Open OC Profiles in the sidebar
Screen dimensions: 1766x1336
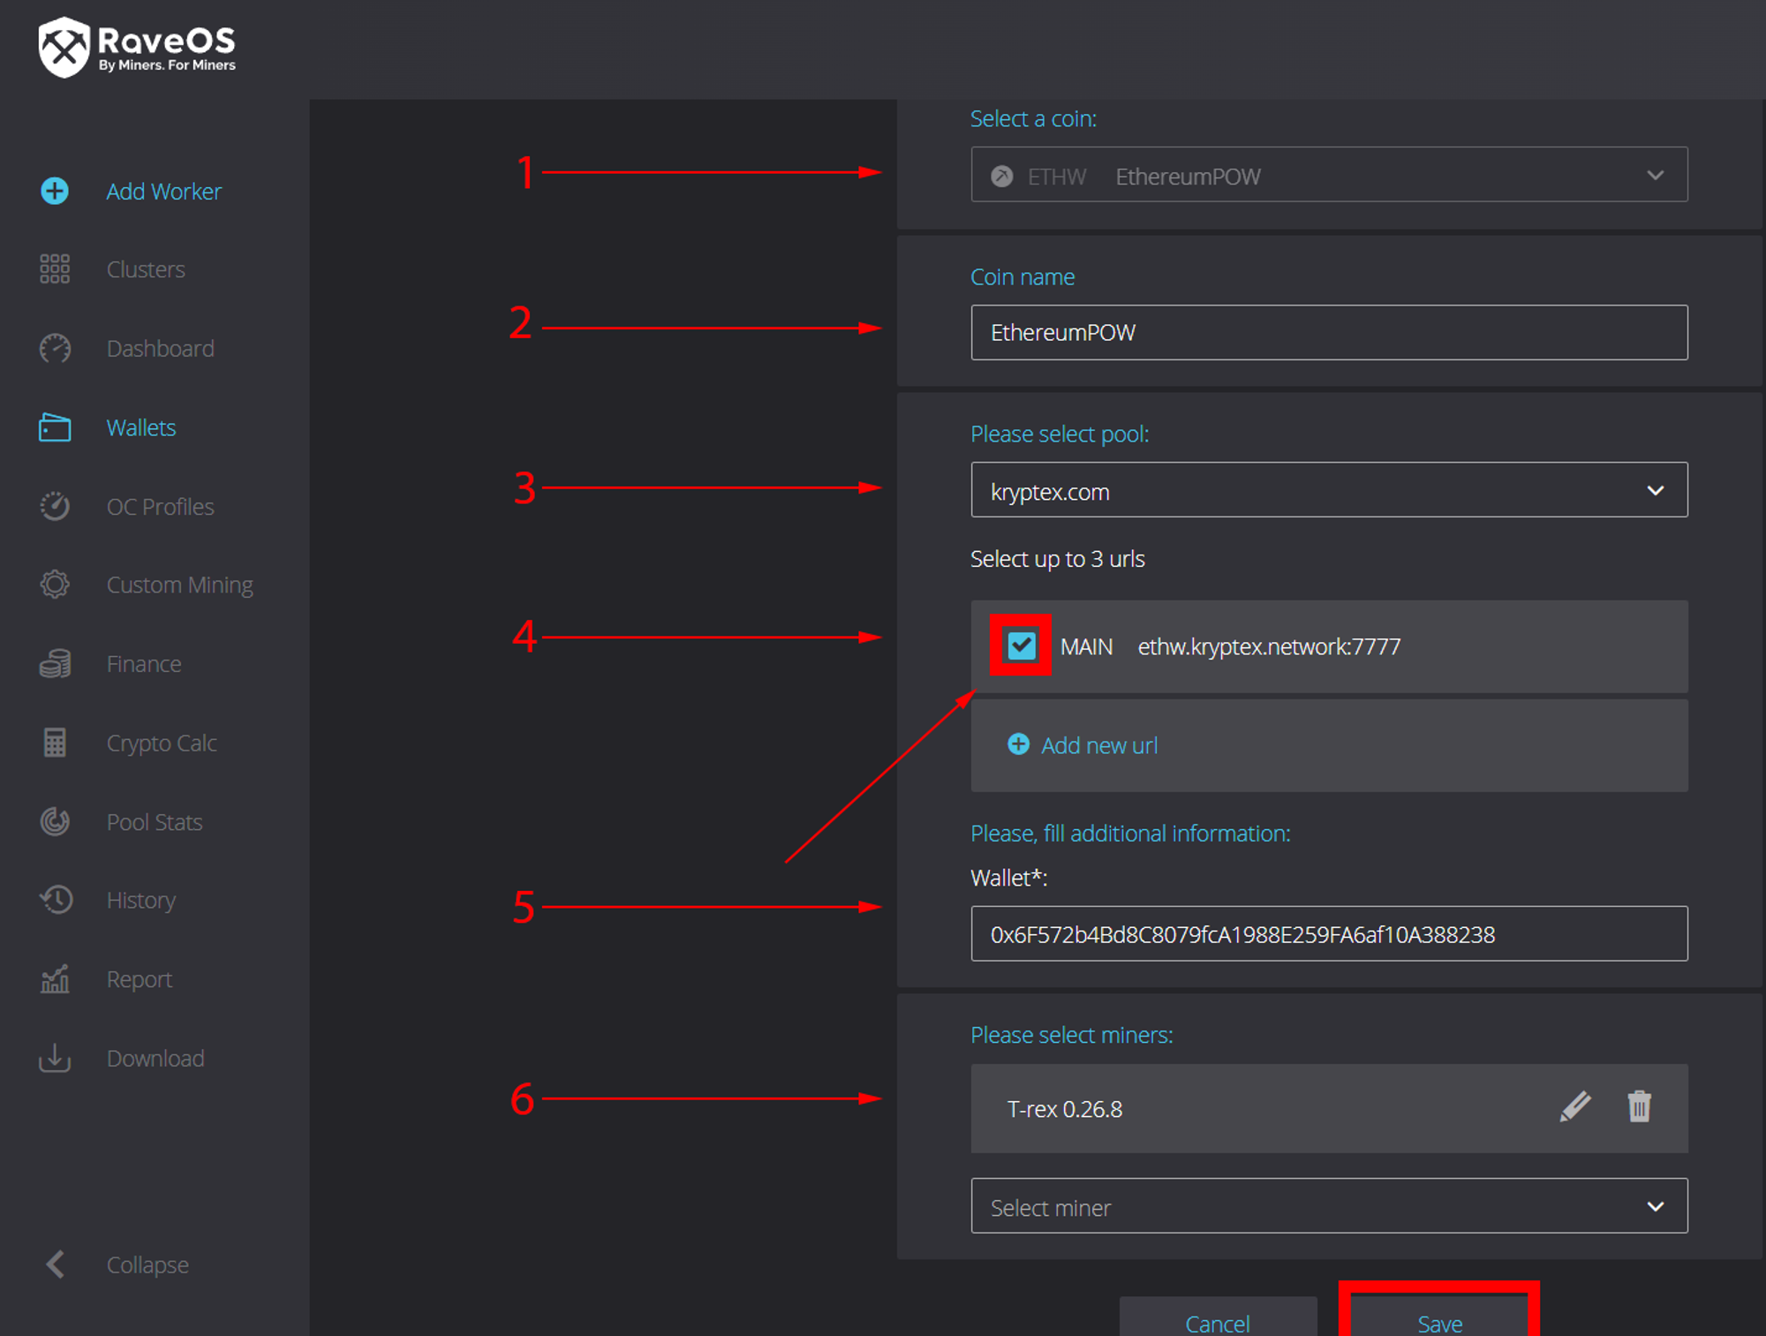[160, 506]
